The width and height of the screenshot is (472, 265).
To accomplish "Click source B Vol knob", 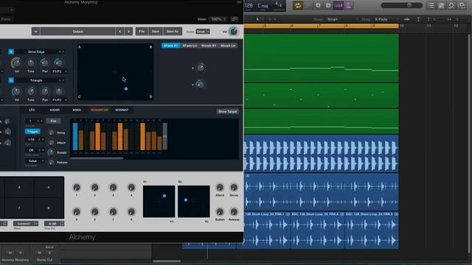I will point(16,63).
